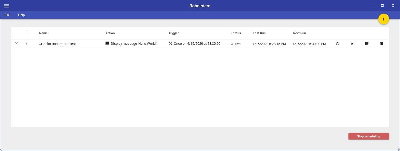Viewport: 400px width, 151px height.
Task: Click the ID column header
Action: tap(27, 33)
